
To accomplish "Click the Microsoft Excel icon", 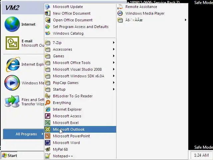I will 48,123.
